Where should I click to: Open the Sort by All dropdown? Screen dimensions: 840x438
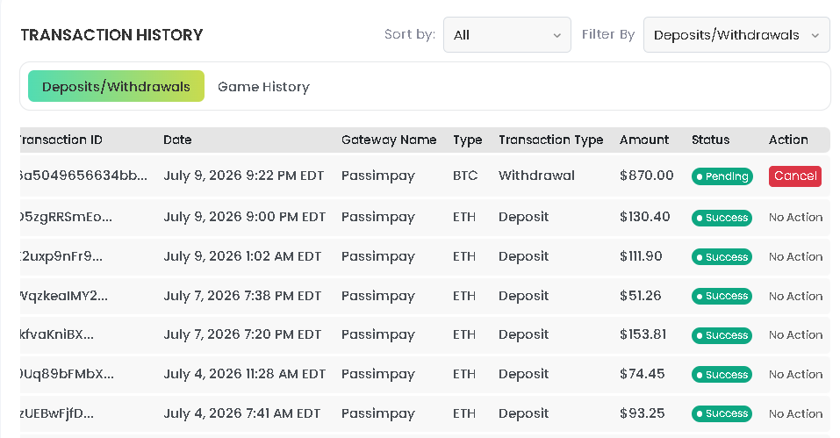(x=506, y=35)
